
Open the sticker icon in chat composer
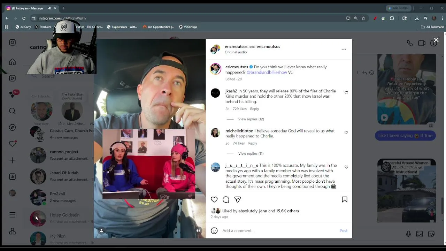[431, 234]
